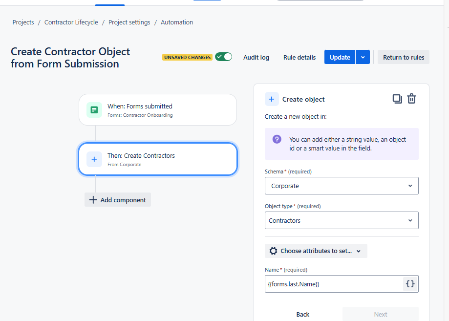
Task: Click the 'From Corporate' subtitle text
Action: 124,165
